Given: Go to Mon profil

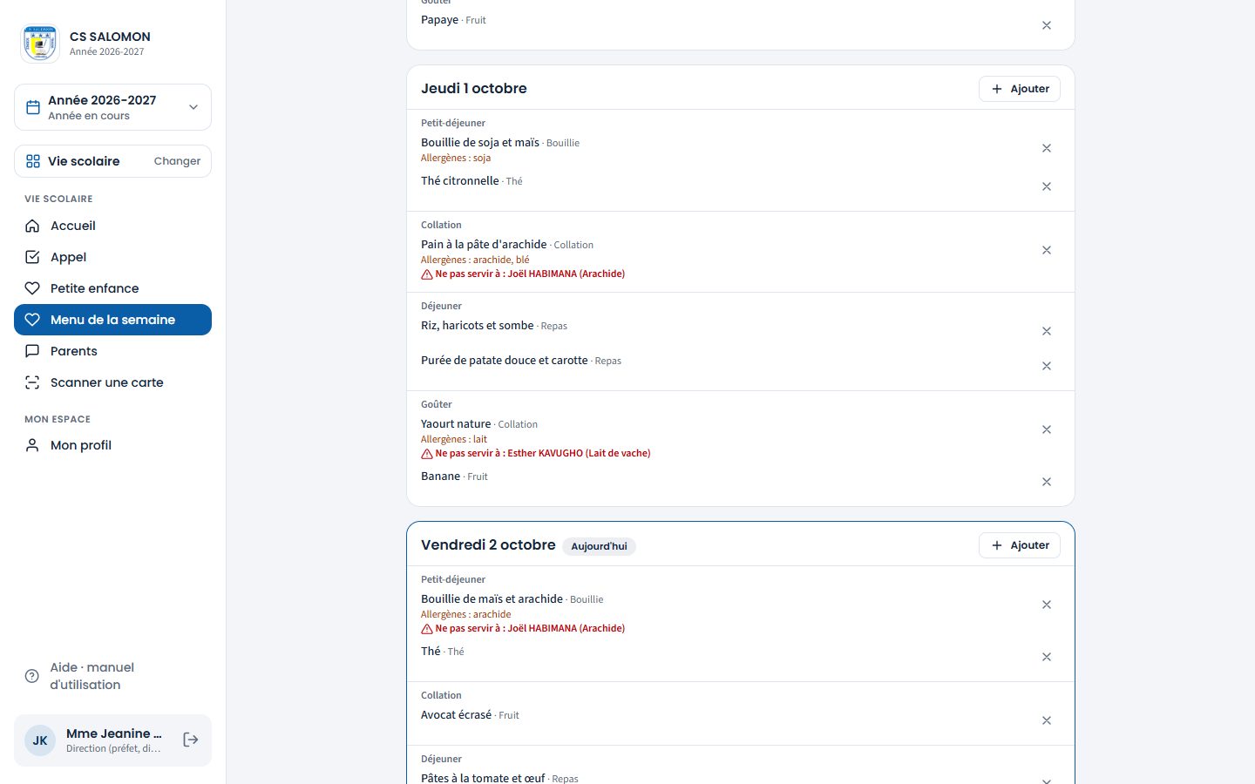Looking at the screenshot, I should (x=112, y=445).
